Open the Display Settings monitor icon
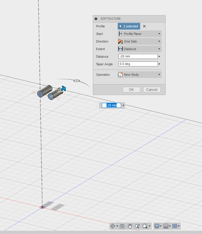202x234 pixels. [x=157, y=226]
